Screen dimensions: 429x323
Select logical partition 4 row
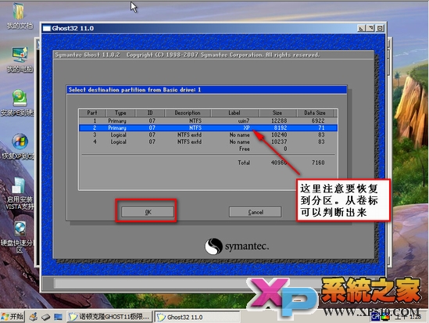coord(208,142)
